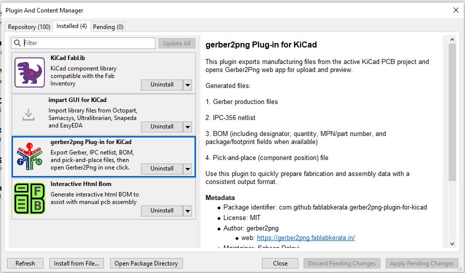
Task: Uninstall the Interactive Html Bom plugin
Action: click(162, 211)
